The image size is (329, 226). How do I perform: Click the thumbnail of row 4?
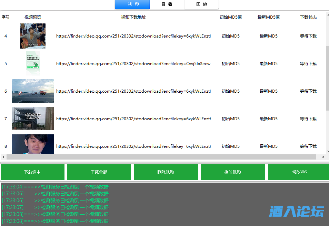click(x=33, y=36)
